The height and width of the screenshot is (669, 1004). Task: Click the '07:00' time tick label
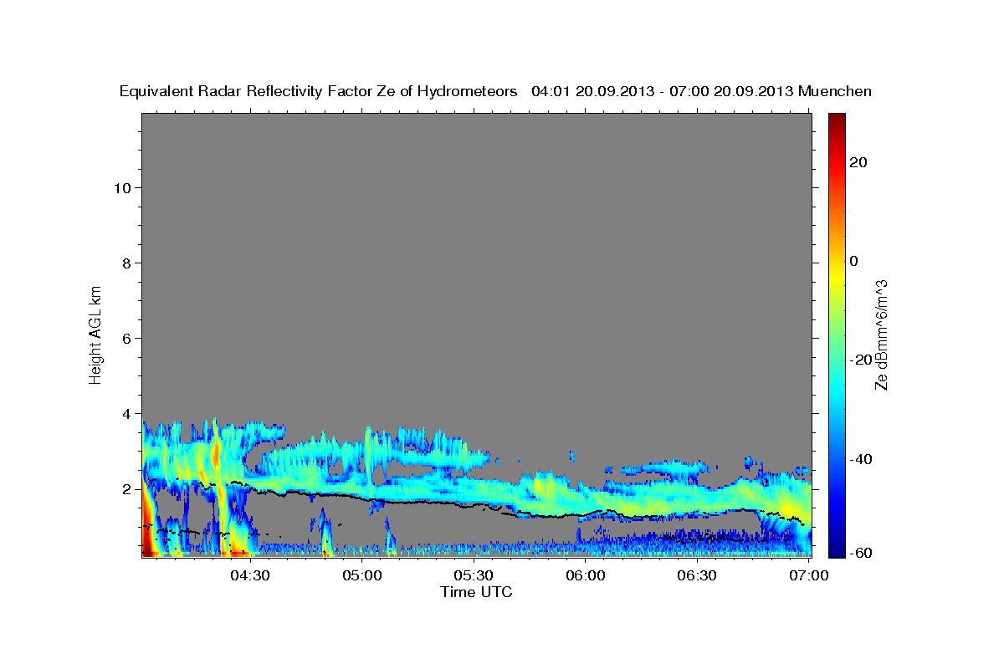tap(808, 575)
